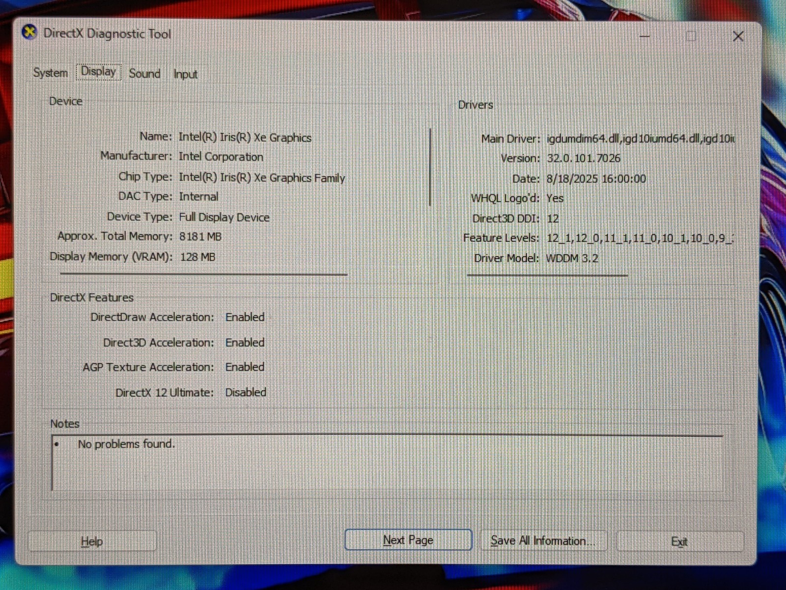Click the disabled maximize window button
786x590 pixels.
pos(691,36)
